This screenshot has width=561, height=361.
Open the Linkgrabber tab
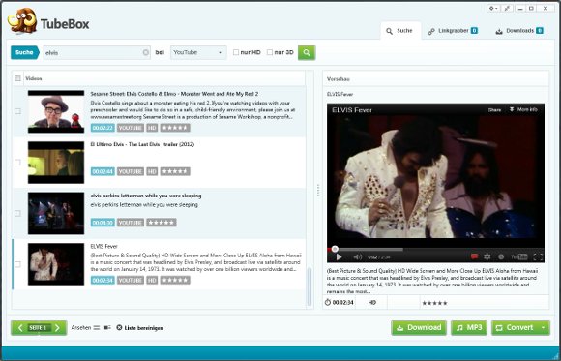pos(453,31)
